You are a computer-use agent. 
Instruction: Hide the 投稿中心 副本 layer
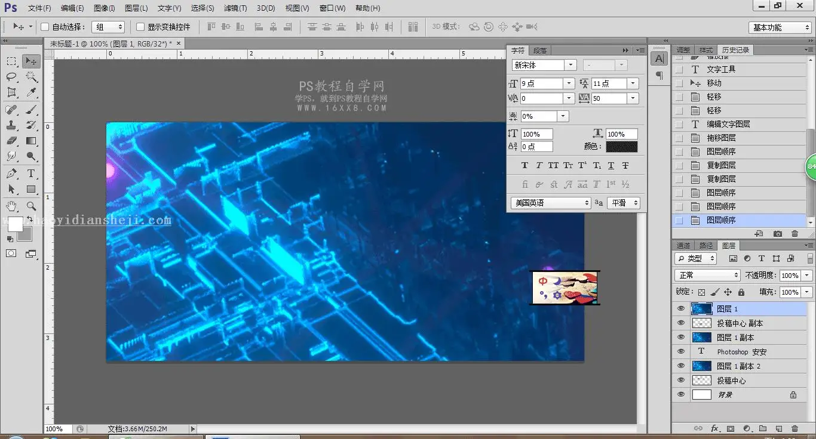coord(681,323)
